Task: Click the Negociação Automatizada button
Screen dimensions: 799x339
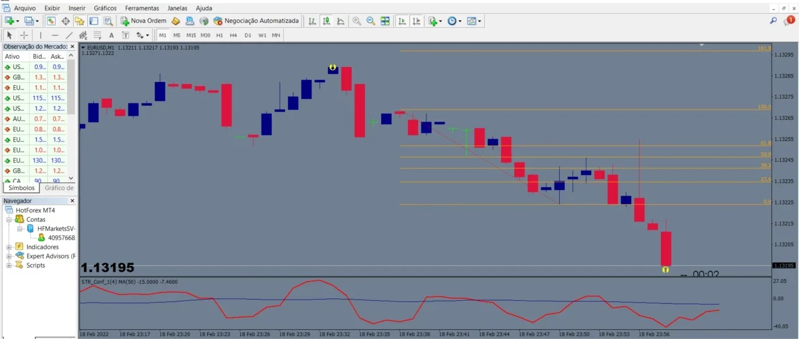Action: pos(256,21)
